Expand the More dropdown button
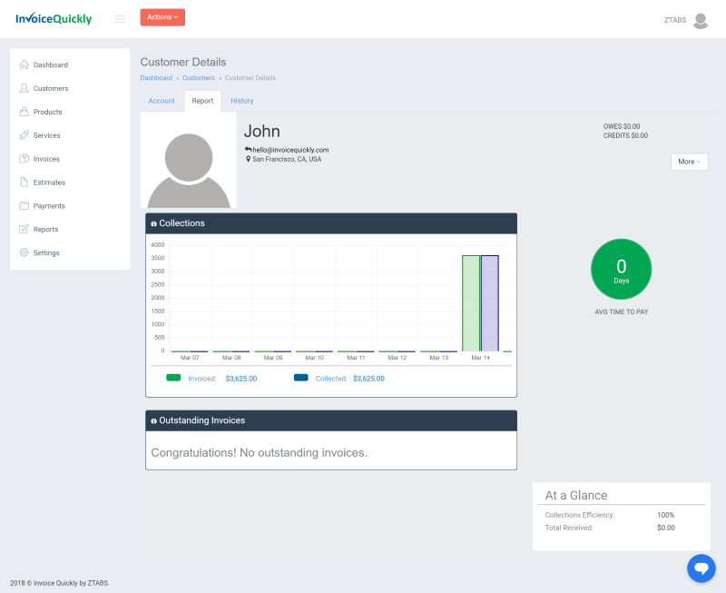 pos(689,162)
